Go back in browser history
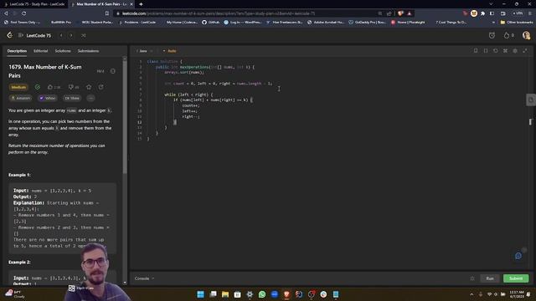The image size is (536, 301). click(6, 13)
